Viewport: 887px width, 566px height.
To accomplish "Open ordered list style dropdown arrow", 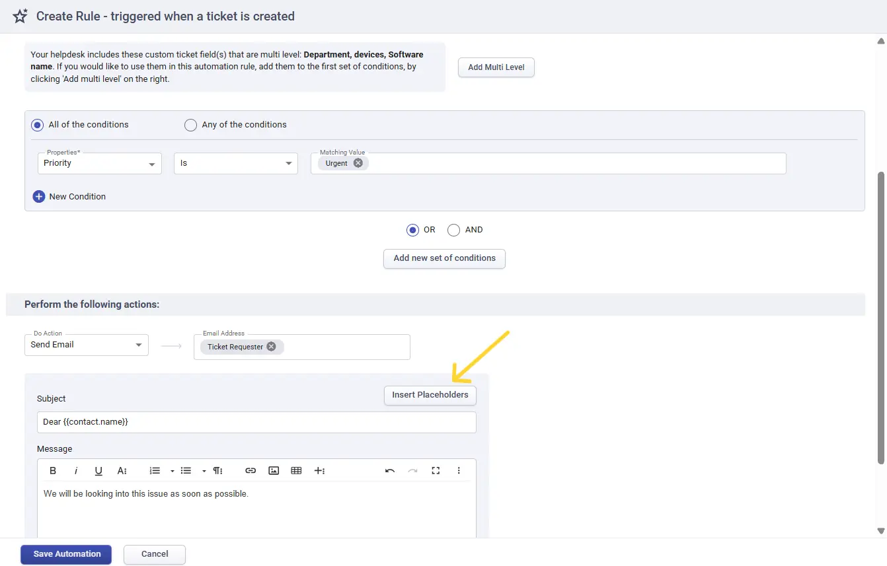I will click(172, 471).
